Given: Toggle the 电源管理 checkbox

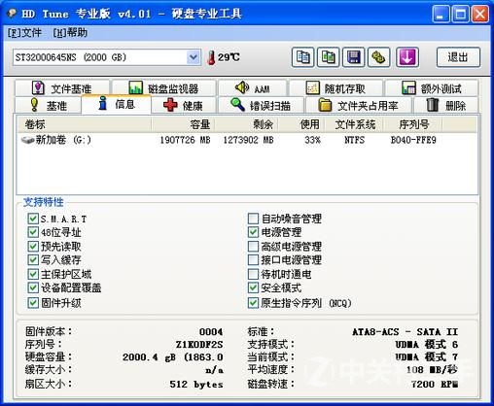Looking at the screenshot, I should pyautogui.click(x=253, y=232).
